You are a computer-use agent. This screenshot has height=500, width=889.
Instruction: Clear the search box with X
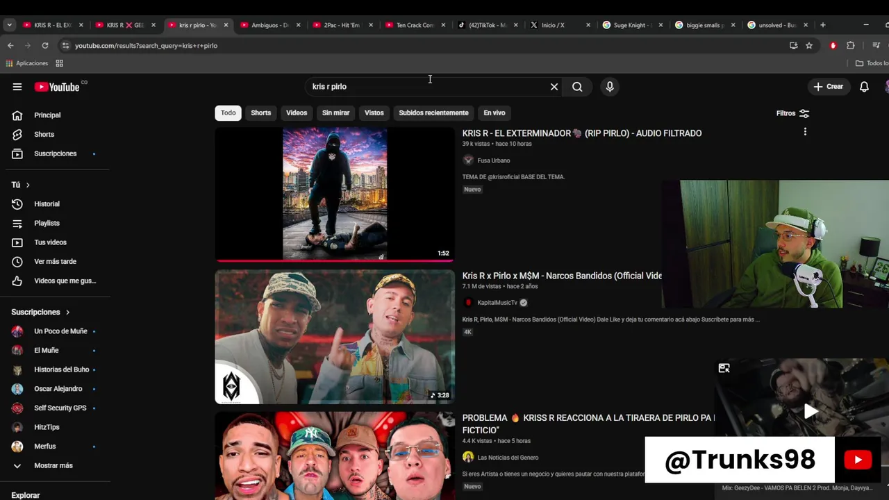point(554,87)
